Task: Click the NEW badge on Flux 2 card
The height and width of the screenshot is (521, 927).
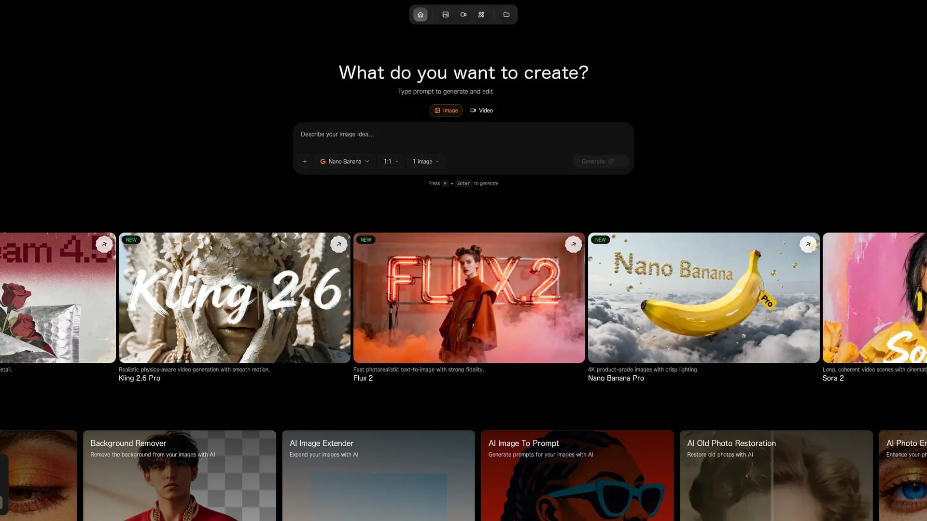Action: pyautogui.click(x=366, y=240)
